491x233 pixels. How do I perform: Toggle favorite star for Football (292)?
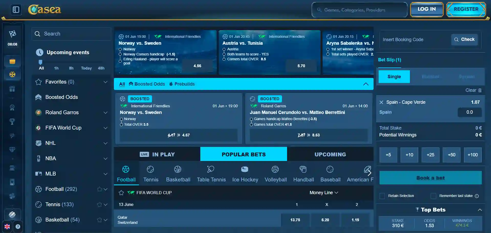pyautogui.click(x=100, y=189)
